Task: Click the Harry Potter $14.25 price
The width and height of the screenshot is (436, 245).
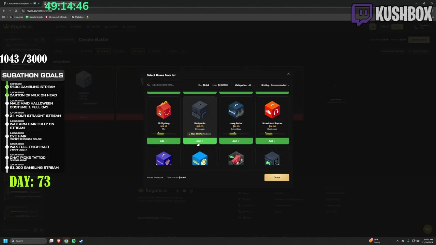Action: click(x=236, y=126)
